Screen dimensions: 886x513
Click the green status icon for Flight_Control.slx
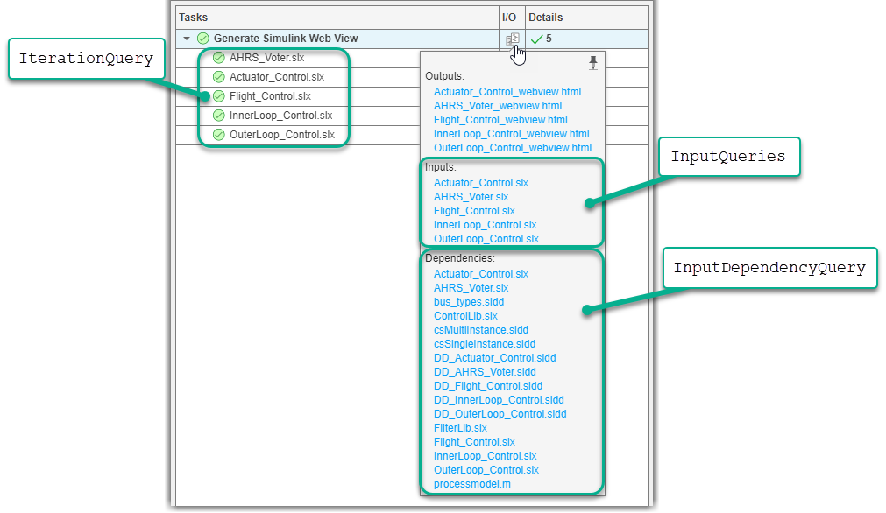[217, 96]
